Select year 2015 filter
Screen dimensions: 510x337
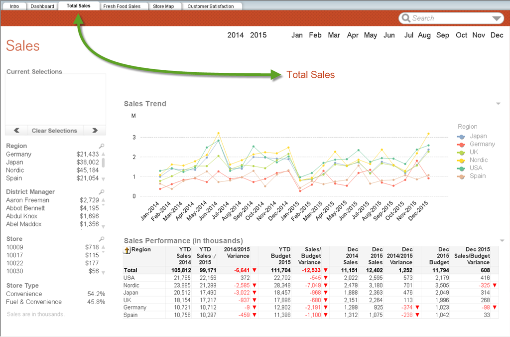pyautogui.click(x=258, y=35)
